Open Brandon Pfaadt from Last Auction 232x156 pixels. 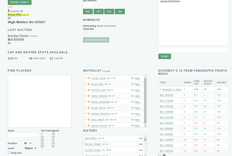click(x=18, y=36)
